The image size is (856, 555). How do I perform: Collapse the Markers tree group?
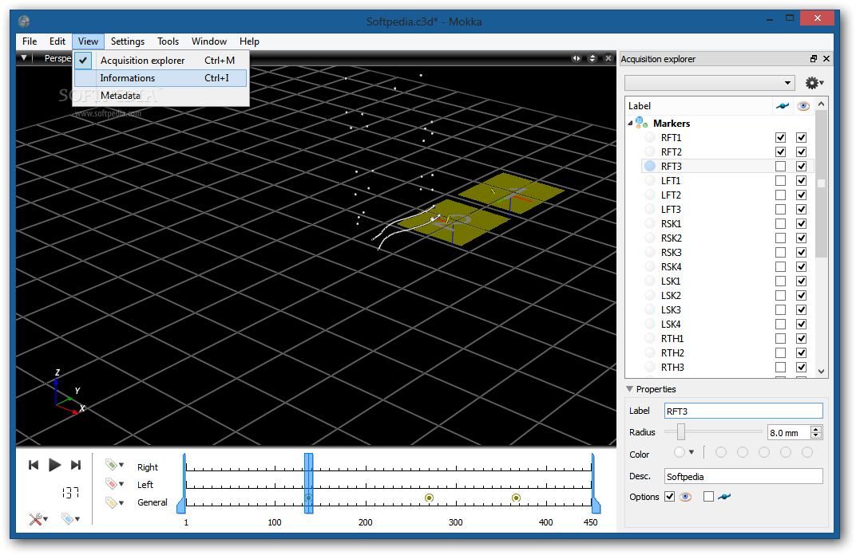coord(631,124)
